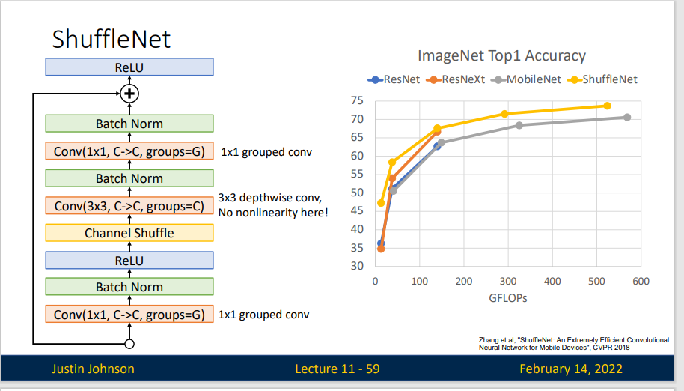
Task: Click the lowest yellow ShuffleNet data point
Action: (381, 203)
